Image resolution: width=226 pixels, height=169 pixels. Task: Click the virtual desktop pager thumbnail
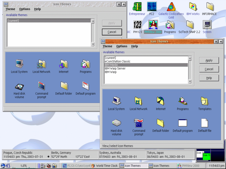(210, 155)
